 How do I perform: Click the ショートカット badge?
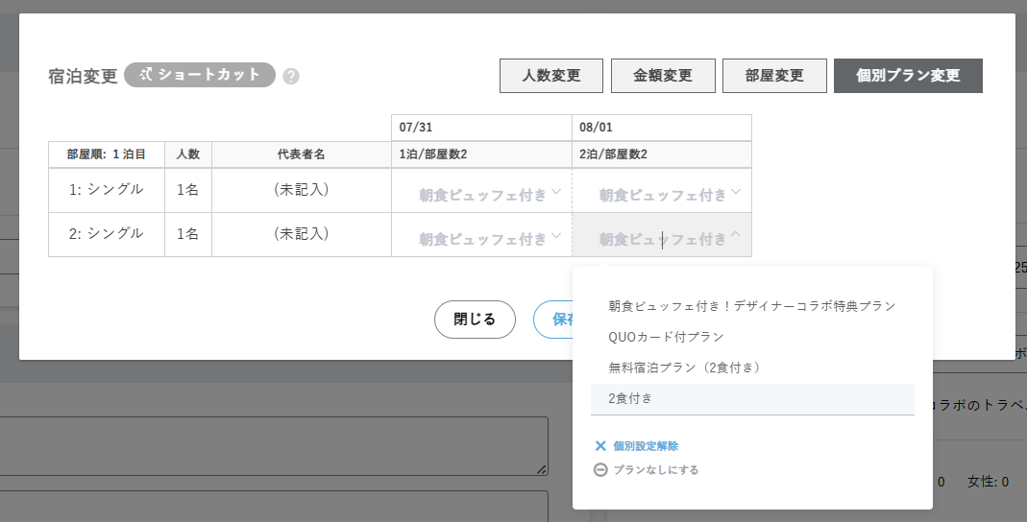coord(200,75)
